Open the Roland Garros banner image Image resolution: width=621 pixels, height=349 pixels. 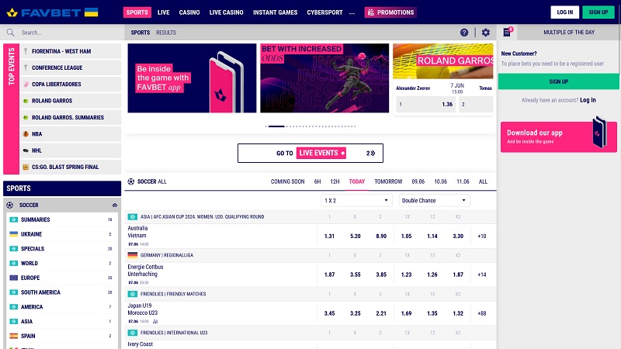point(442,61)
